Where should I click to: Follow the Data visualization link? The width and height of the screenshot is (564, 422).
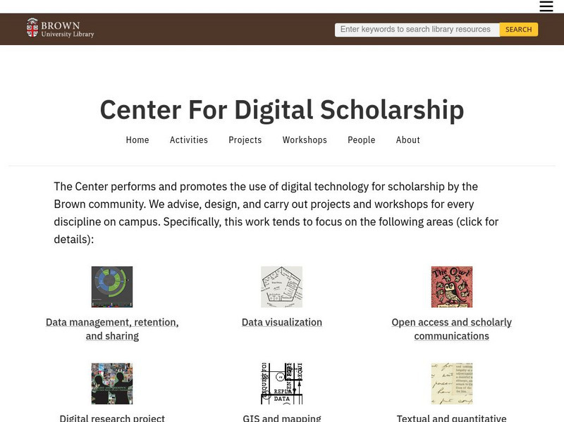282,322
